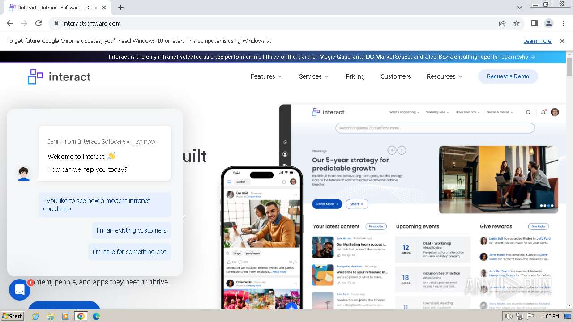Click Jenni's chat avatar
Viewport: 573px width, 322px height.
pos(24,173)
